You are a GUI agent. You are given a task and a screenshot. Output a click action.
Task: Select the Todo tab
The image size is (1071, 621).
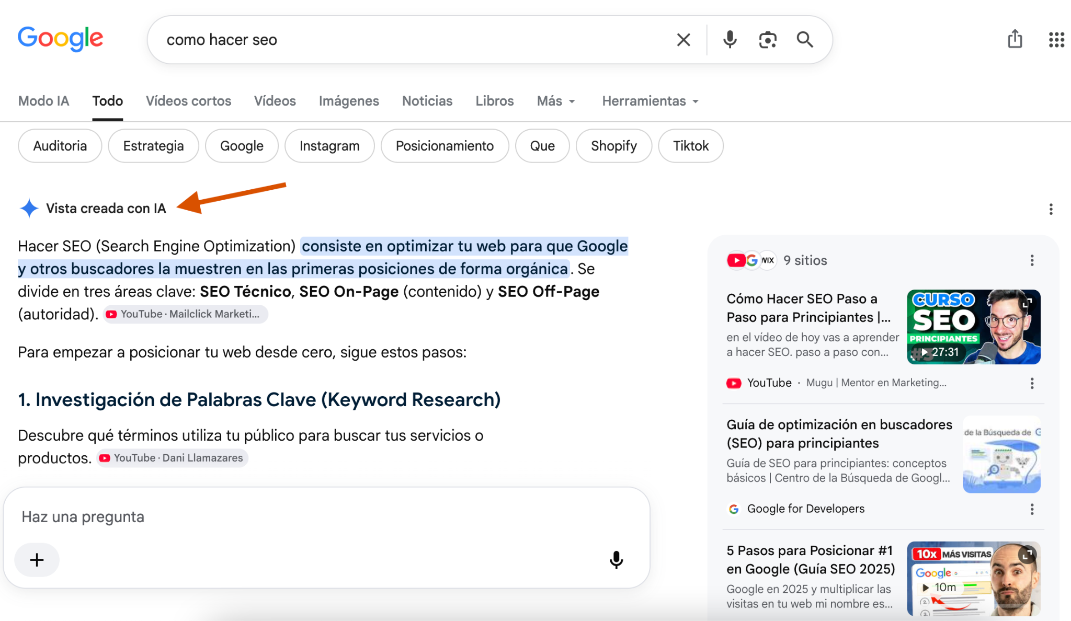pyautogui.click(x=108, y=101)
